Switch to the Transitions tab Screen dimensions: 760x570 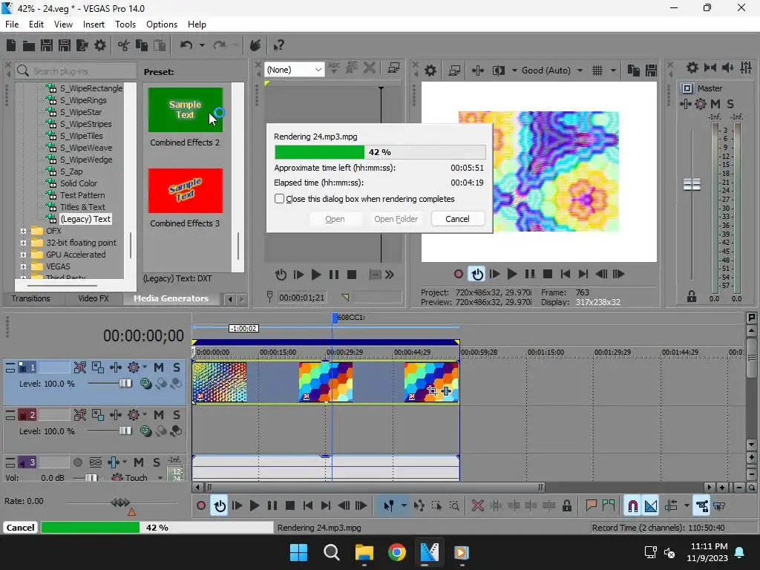pos(30,298)
